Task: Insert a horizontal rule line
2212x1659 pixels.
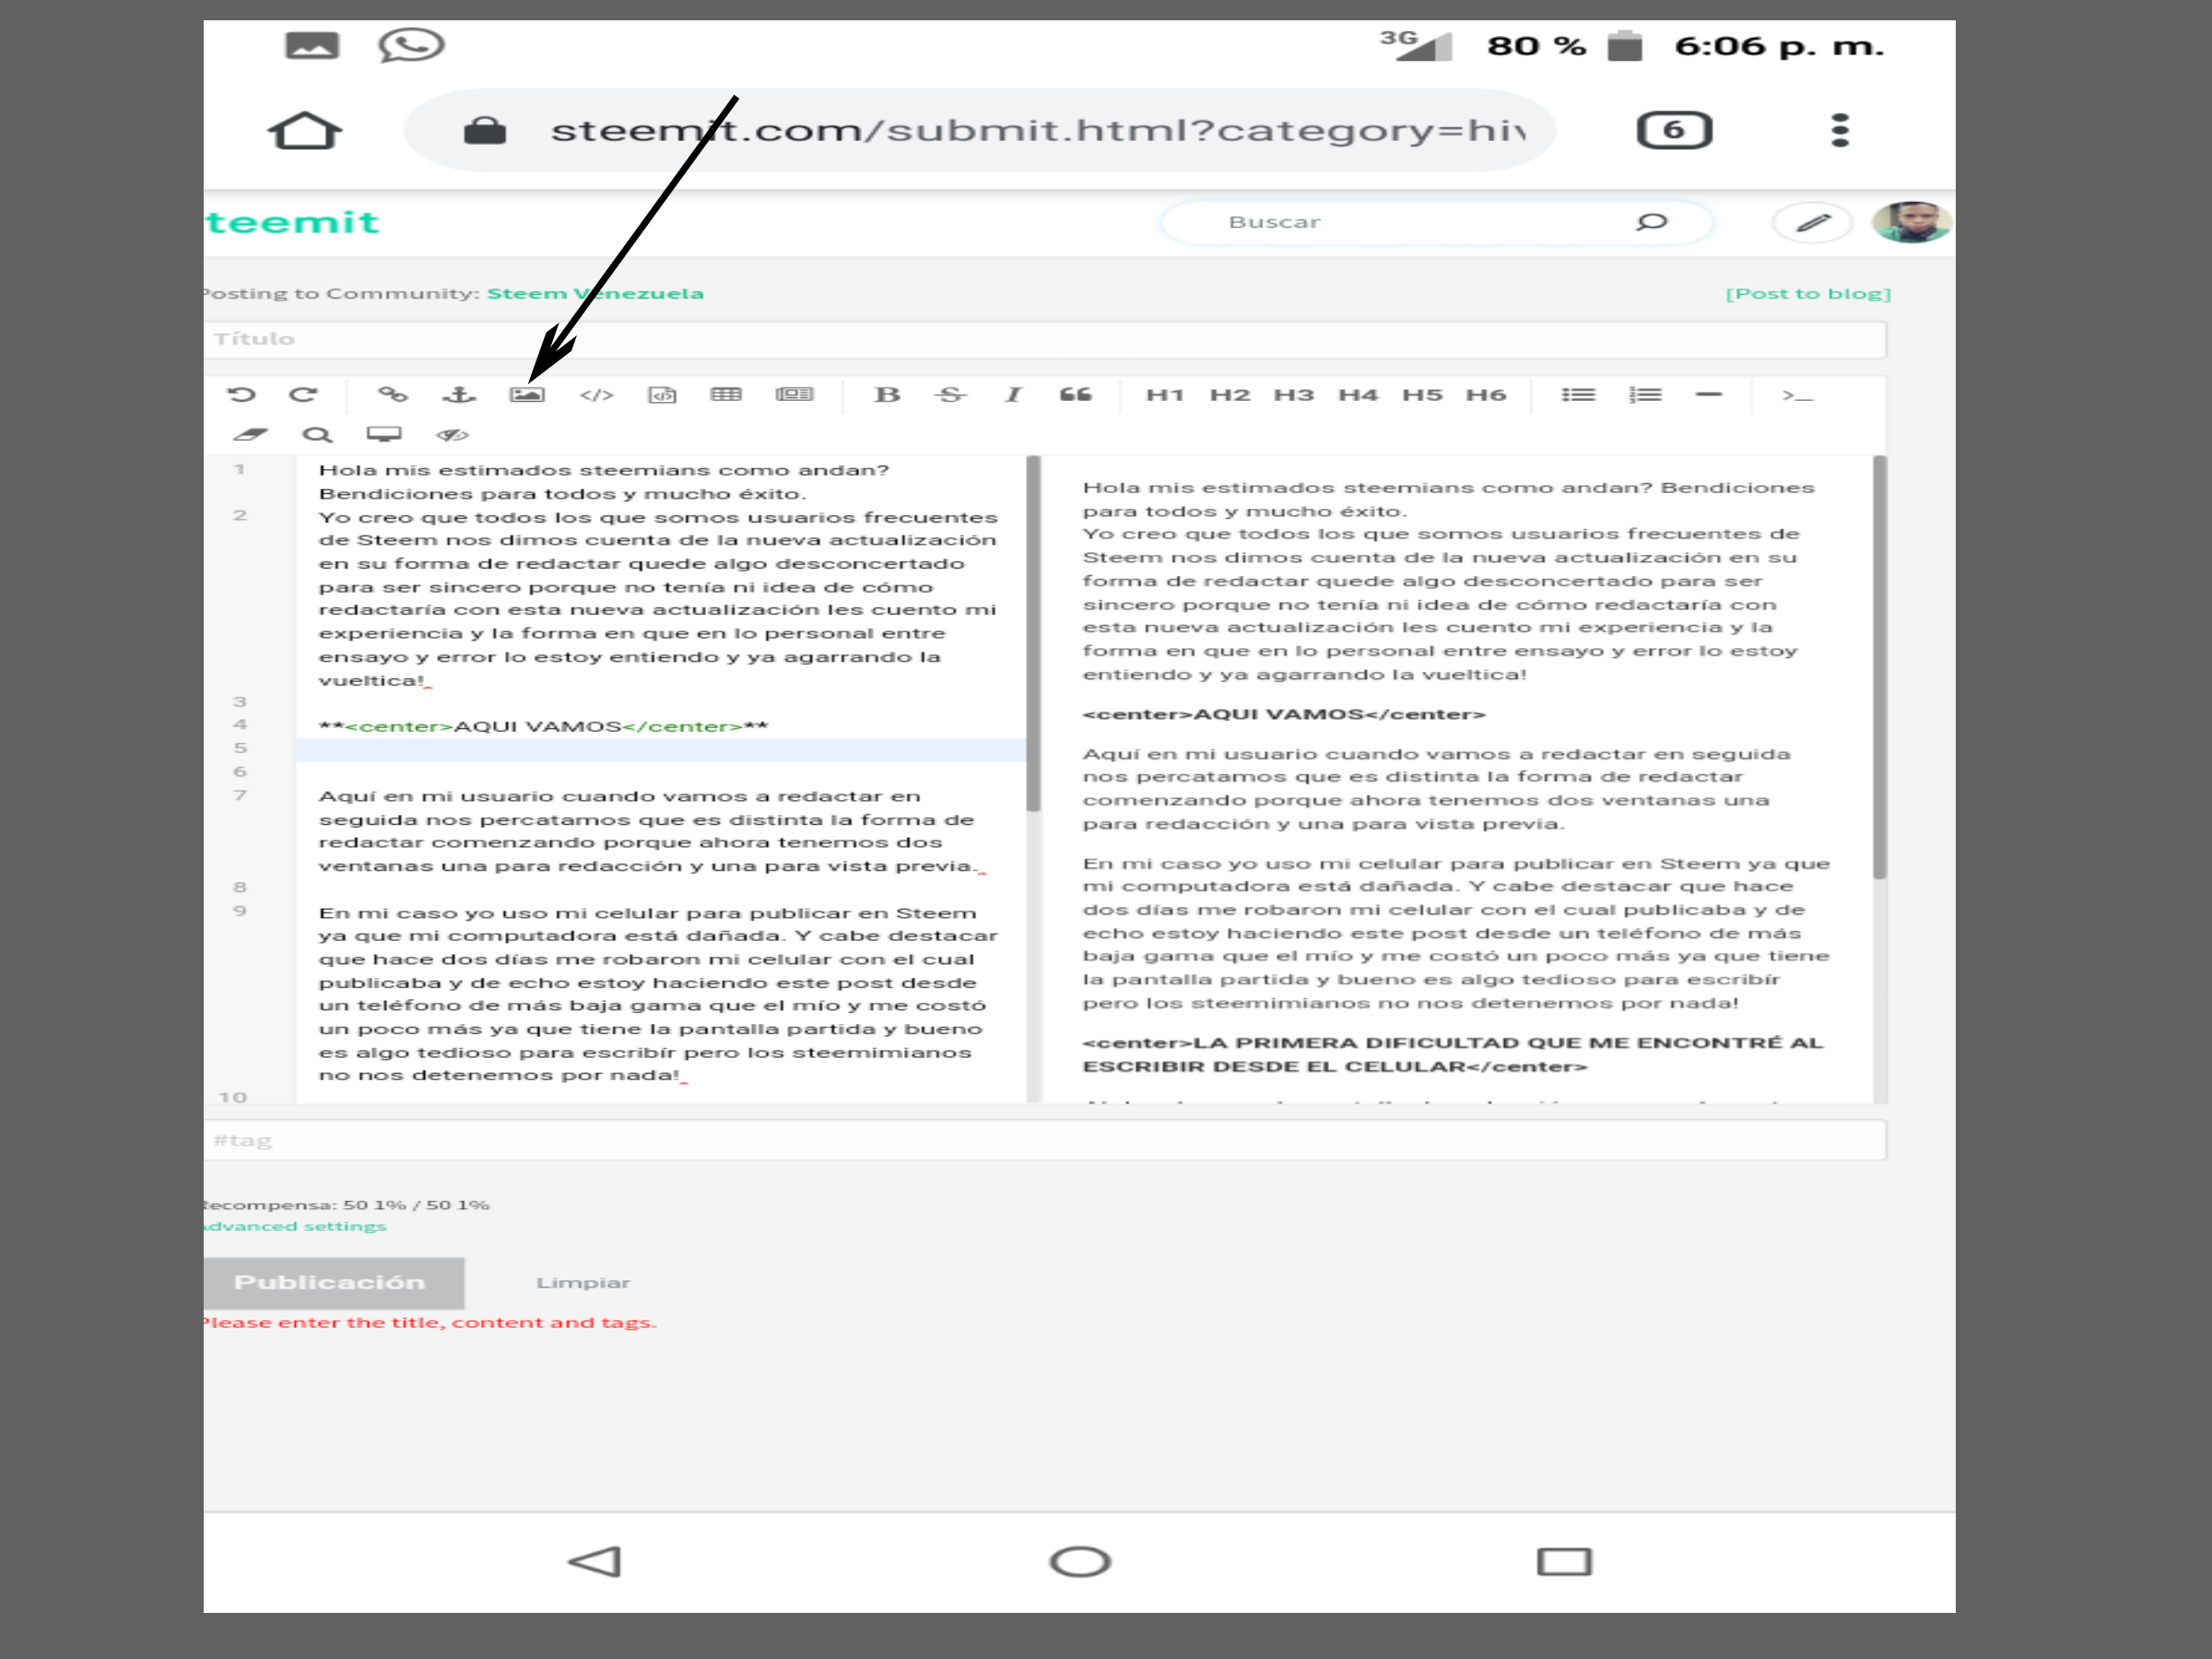Action: coord(1709,394)
